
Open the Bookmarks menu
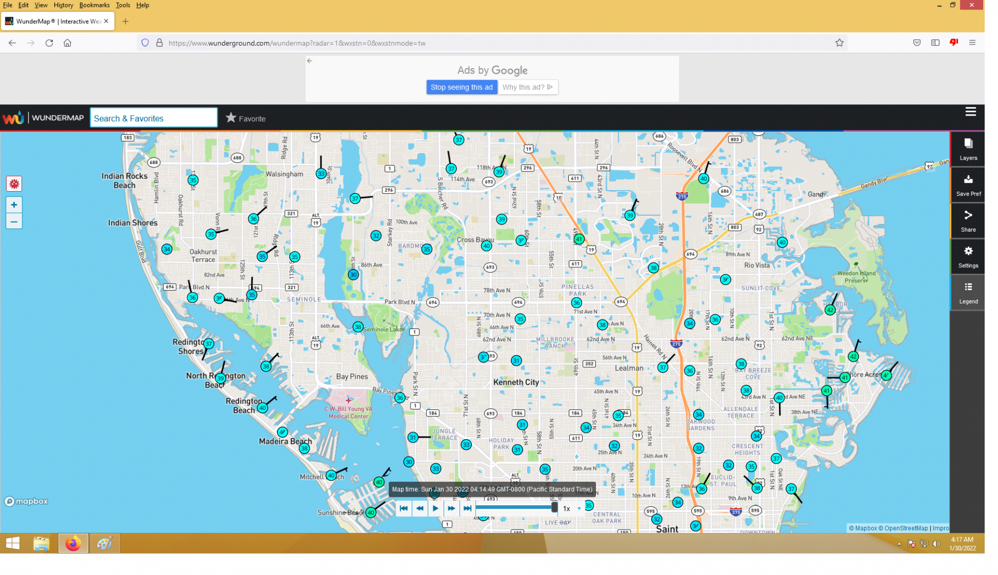95,5
